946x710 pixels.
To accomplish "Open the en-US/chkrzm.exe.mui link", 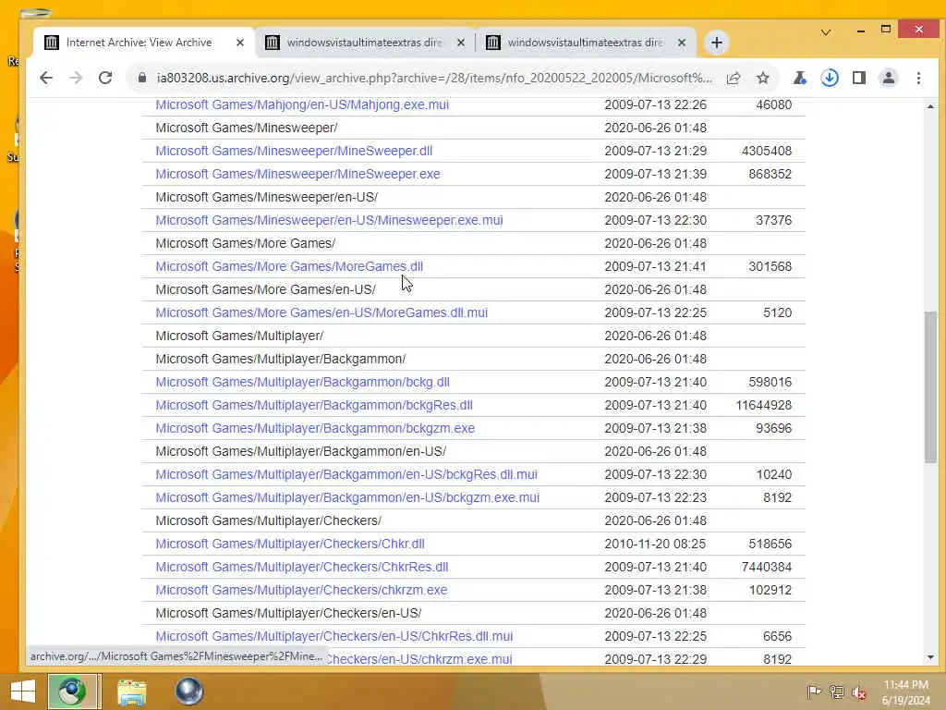I will [418, 658].
